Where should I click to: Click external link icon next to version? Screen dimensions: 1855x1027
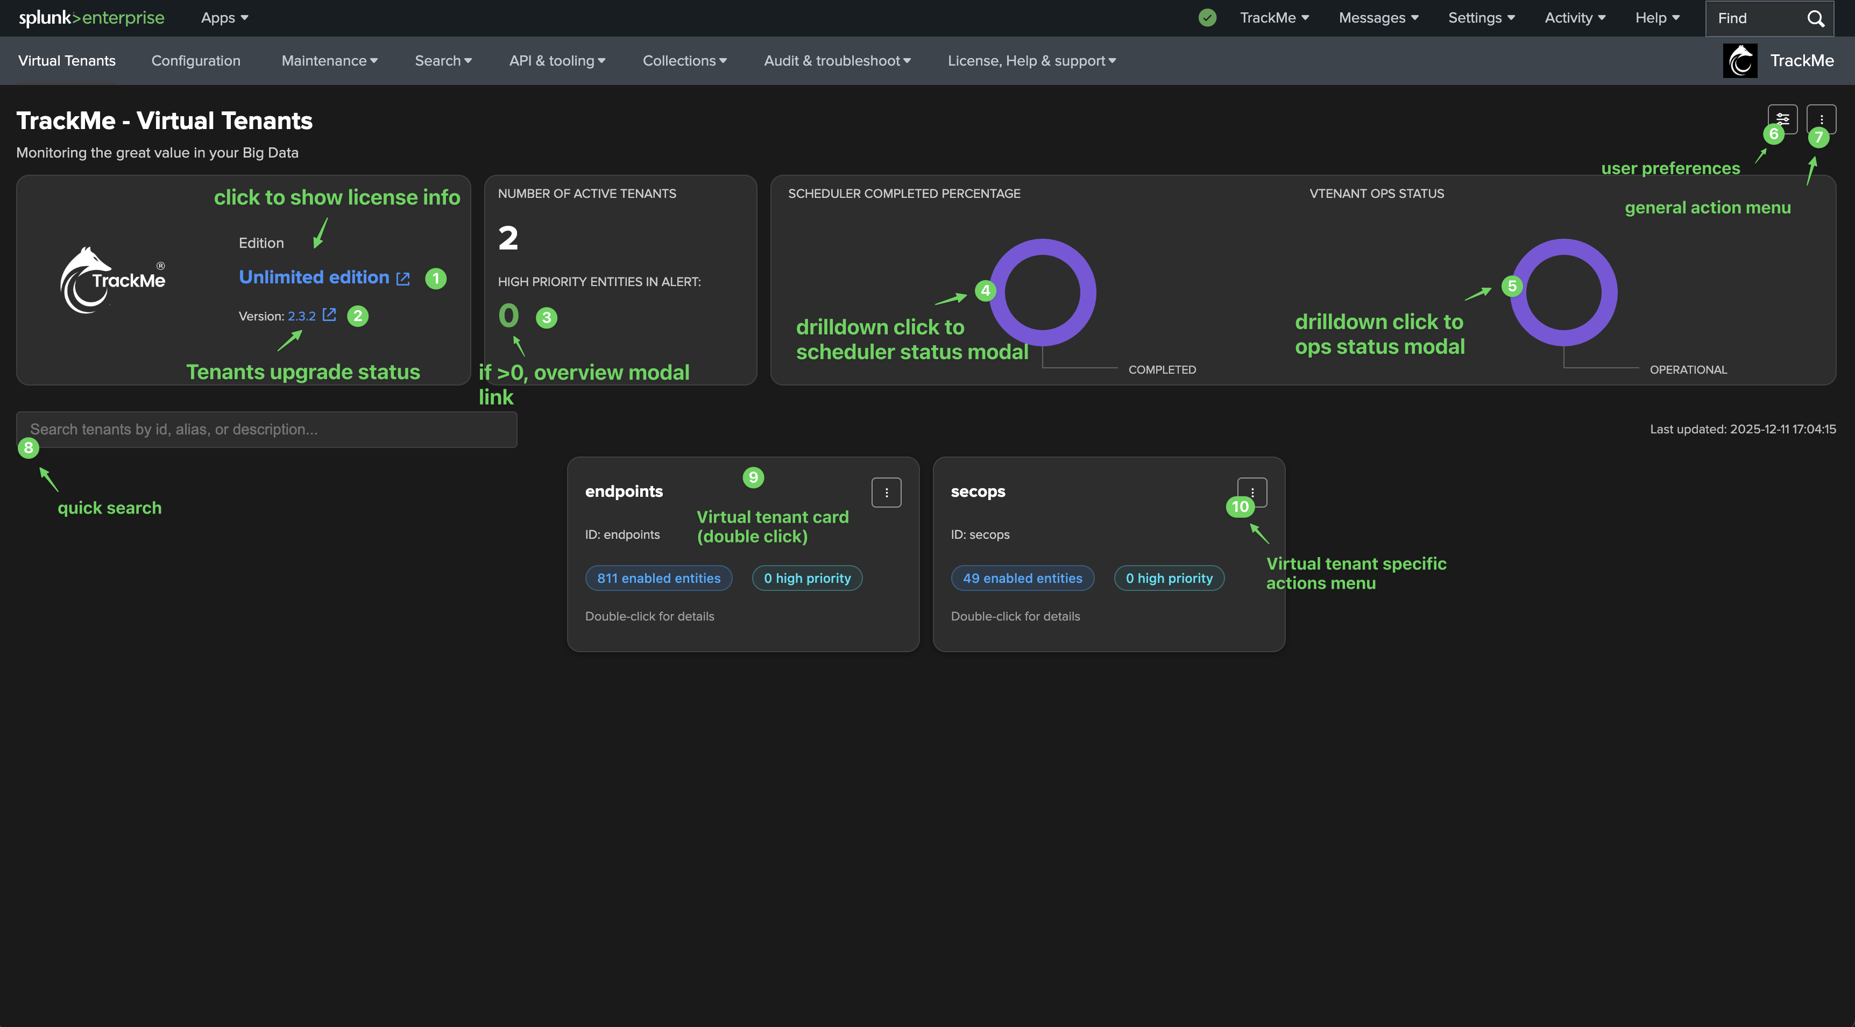tap(329, 315)
